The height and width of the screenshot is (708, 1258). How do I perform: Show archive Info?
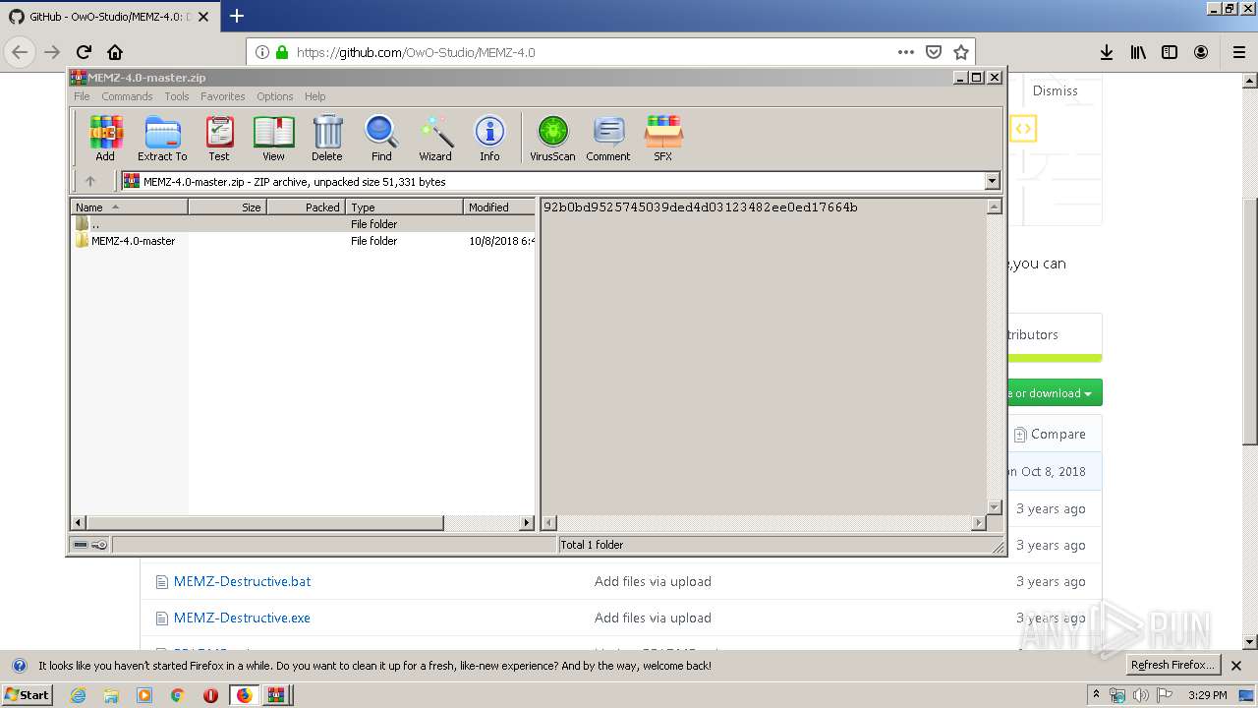[x=489, y=138]
